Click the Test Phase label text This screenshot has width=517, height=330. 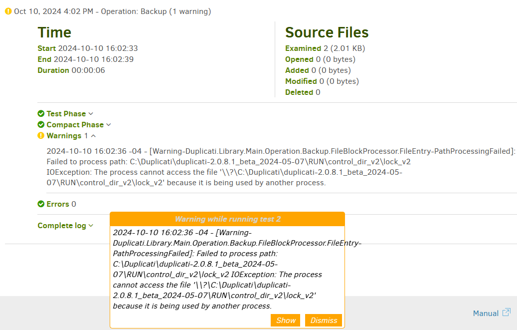(66, 114)
